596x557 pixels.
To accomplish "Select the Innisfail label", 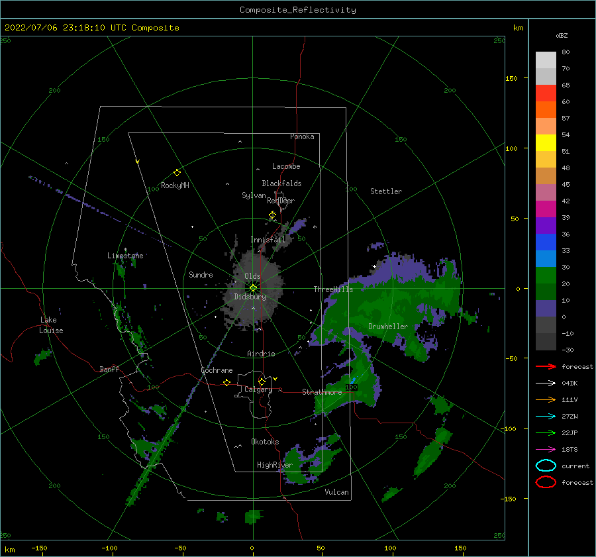I will (268, 240).
